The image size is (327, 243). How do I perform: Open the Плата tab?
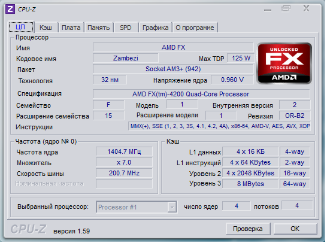(71, 28)
